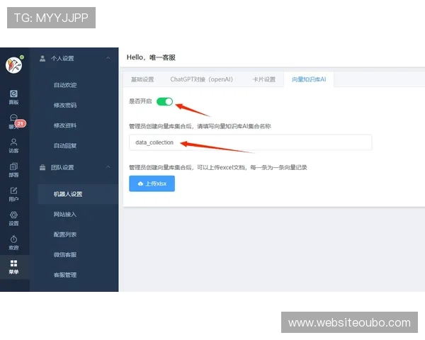Open the 面板 dashboard icon
Image resolution: width=425 pixels, height=340 pixels.
[14, 97]
